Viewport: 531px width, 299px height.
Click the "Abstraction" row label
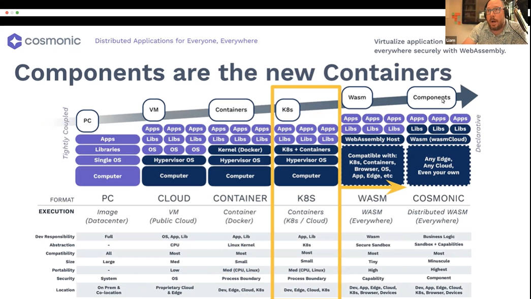coord(62,245)
